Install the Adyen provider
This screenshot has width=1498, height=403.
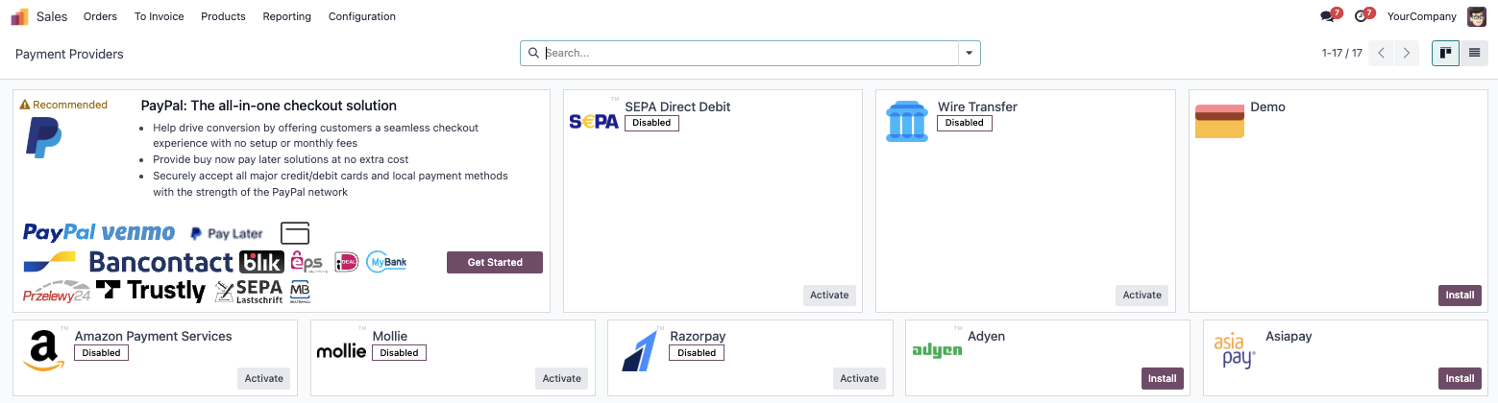coord(1162,378)
